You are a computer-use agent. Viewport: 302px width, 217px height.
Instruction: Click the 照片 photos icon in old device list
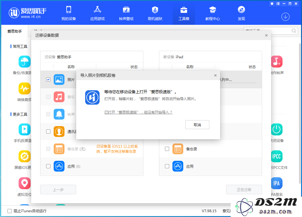(x=59, y=80)
